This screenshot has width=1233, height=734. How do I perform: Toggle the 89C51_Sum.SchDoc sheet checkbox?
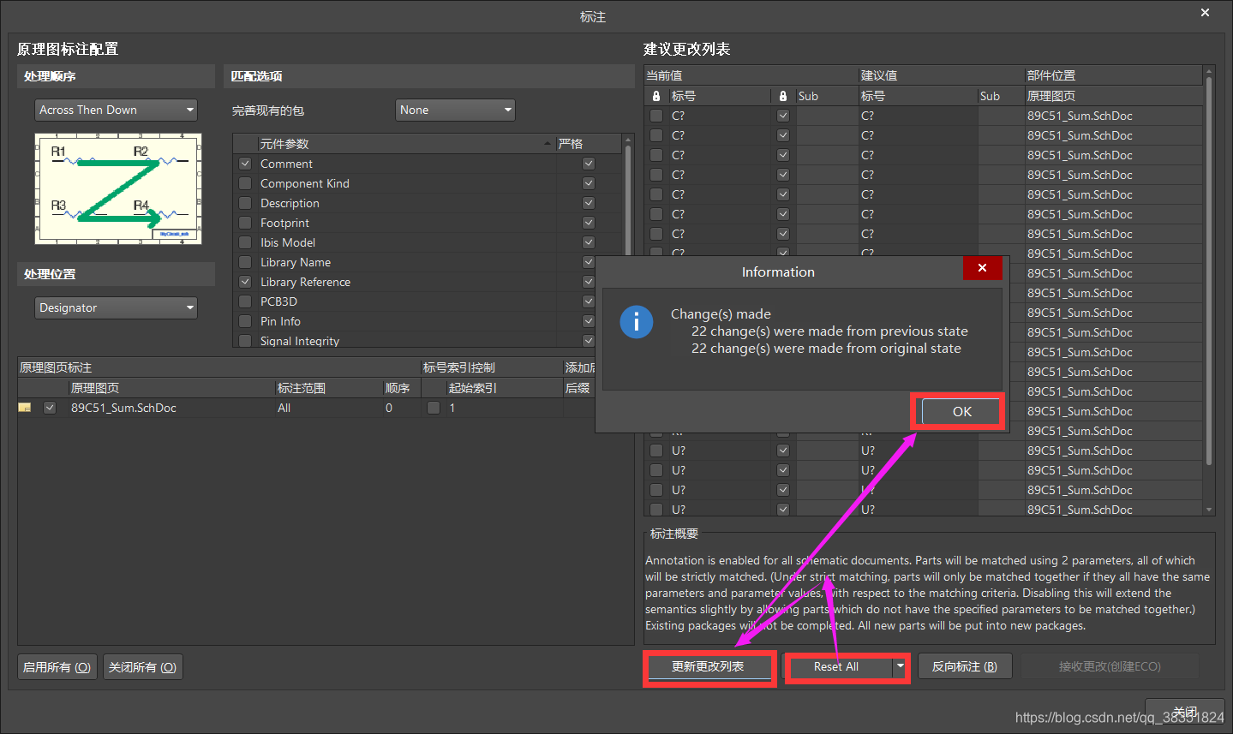click(50, 408)
